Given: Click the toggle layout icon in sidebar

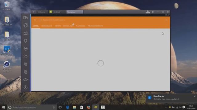Looking at the screenshot, I should click(x=26, y=18).
